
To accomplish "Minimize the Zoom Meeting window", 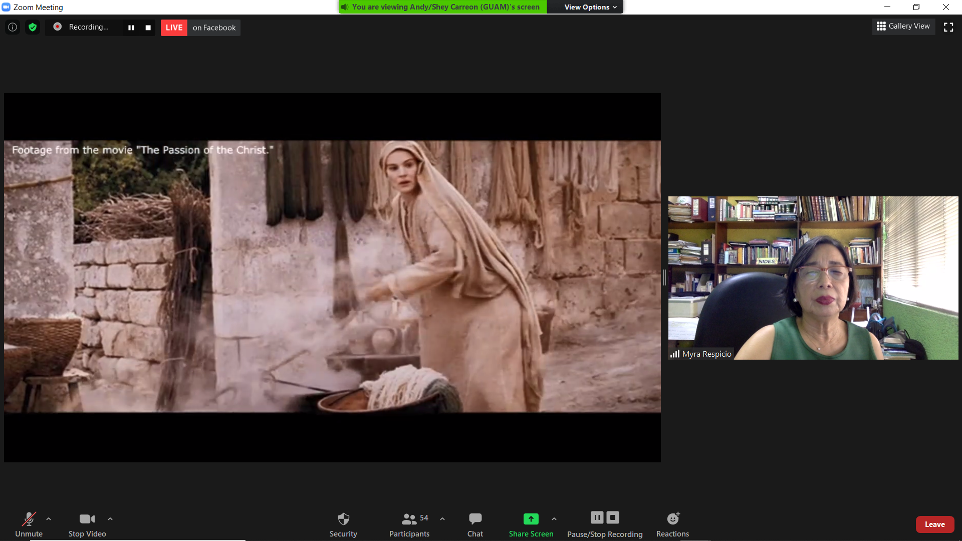I will pos(887,7).
